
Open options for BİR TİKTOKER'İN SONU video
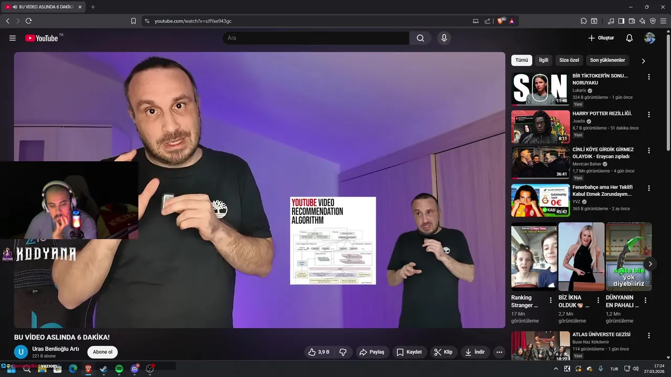[649, 77]
